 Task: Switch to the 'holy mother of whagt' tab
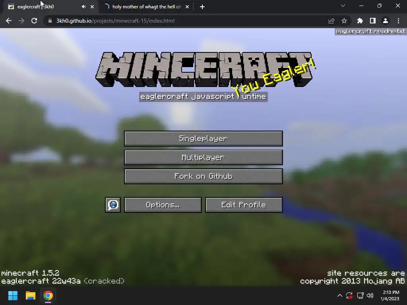click(147, 7)
